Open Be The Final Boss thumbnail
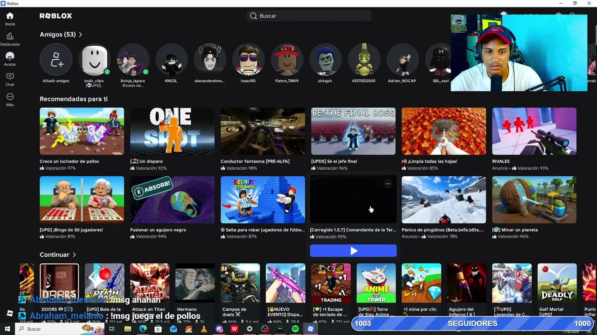Screen dimensions: 597x335 354,131
